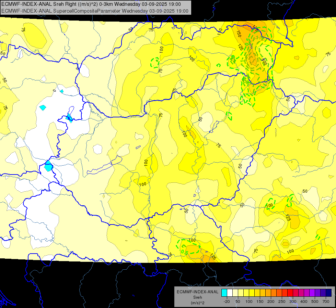
Task: Click the 175 contour label on the map
Action: pos(255,28)
